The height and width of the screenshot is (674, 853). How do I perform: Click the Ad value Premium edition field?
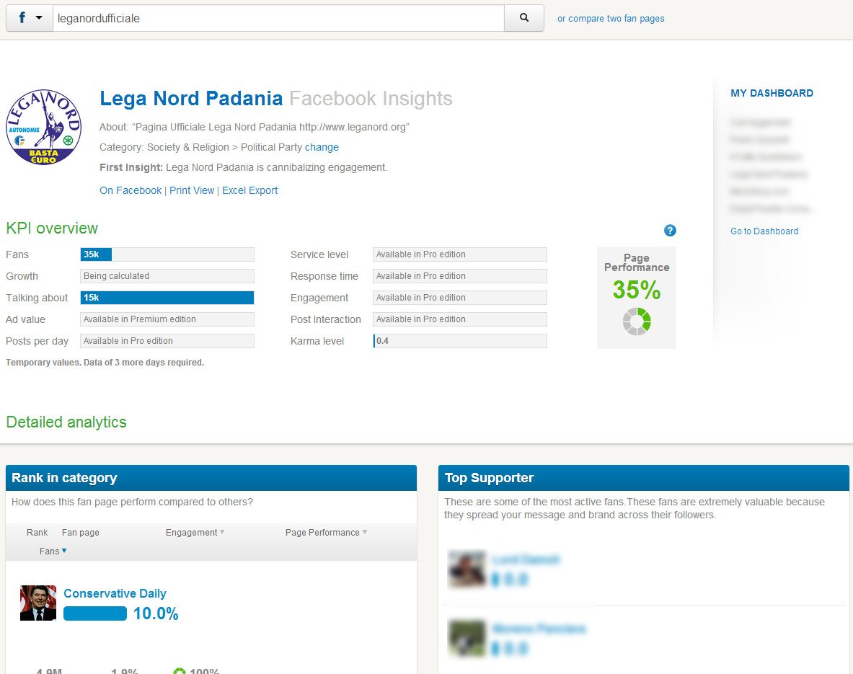point(167,319)
